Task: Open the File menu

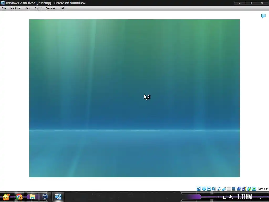Action: click(4, 8)
